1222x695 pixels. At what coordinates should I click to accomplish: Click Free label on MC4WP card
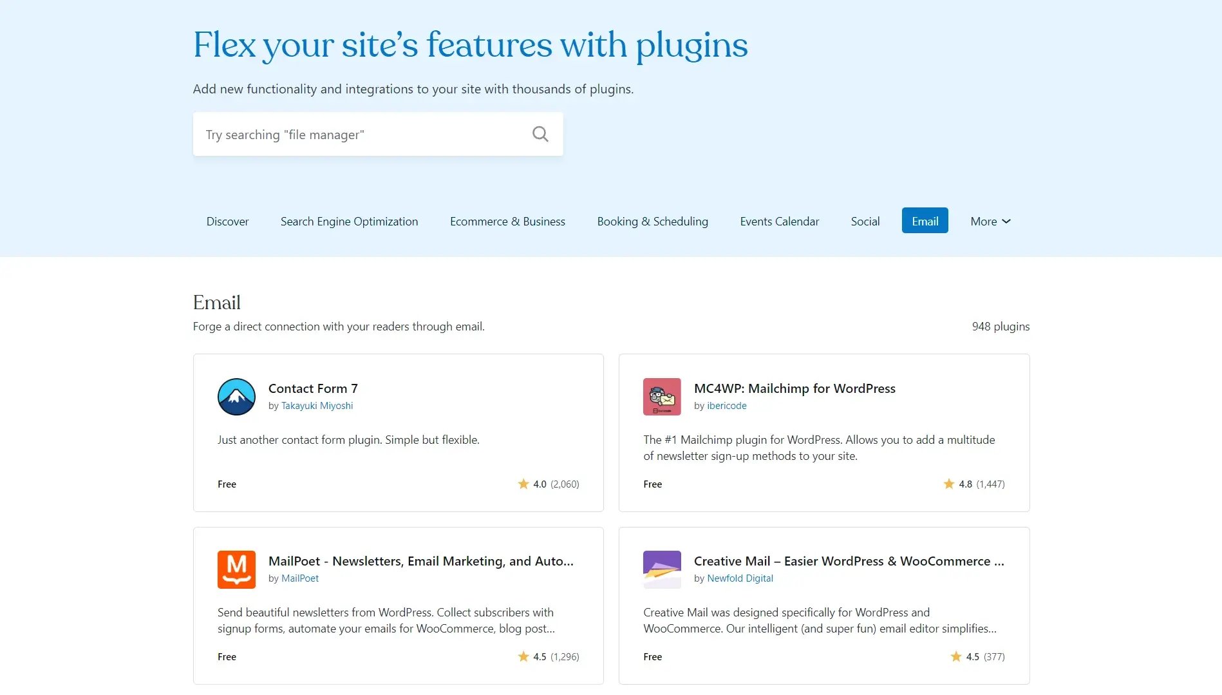pyautogui.click(x=652, y=484)
